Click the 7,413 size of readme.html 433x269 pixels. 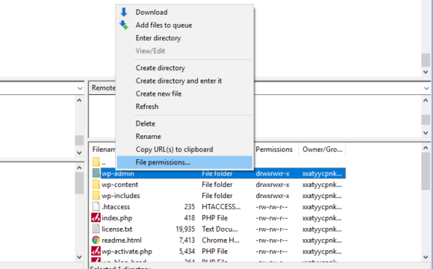[187, 240]
